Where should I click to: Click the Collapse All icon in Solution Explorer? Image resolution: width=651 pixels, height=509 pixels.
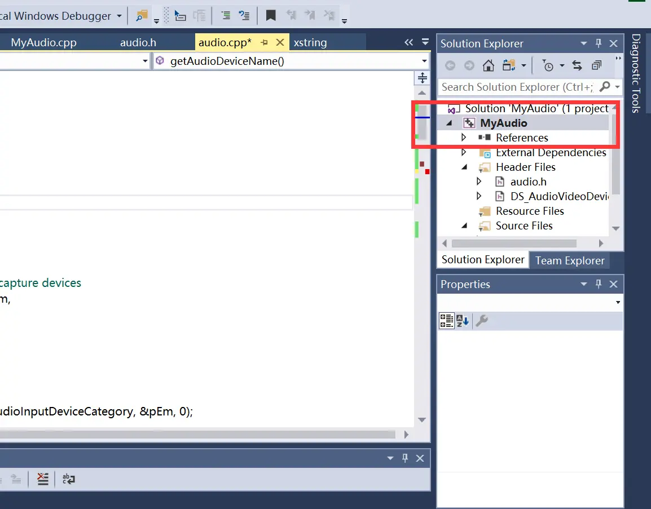pos(597,65)
